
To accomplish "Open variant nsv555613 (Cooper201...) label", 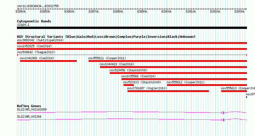I will [238, 88].
